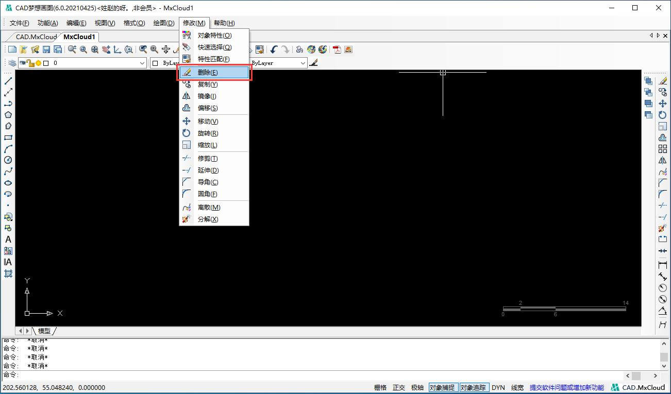
Task: Click the Save toolbar icon
Action: (x=46, y=49)
